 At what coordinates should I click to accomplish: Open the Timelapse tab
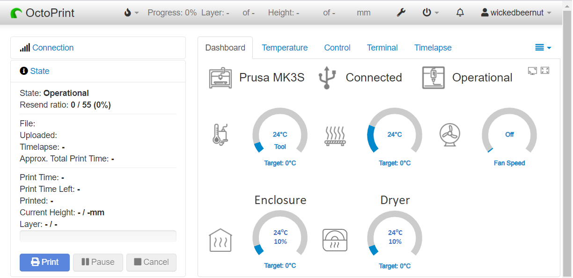pos(433,47)
